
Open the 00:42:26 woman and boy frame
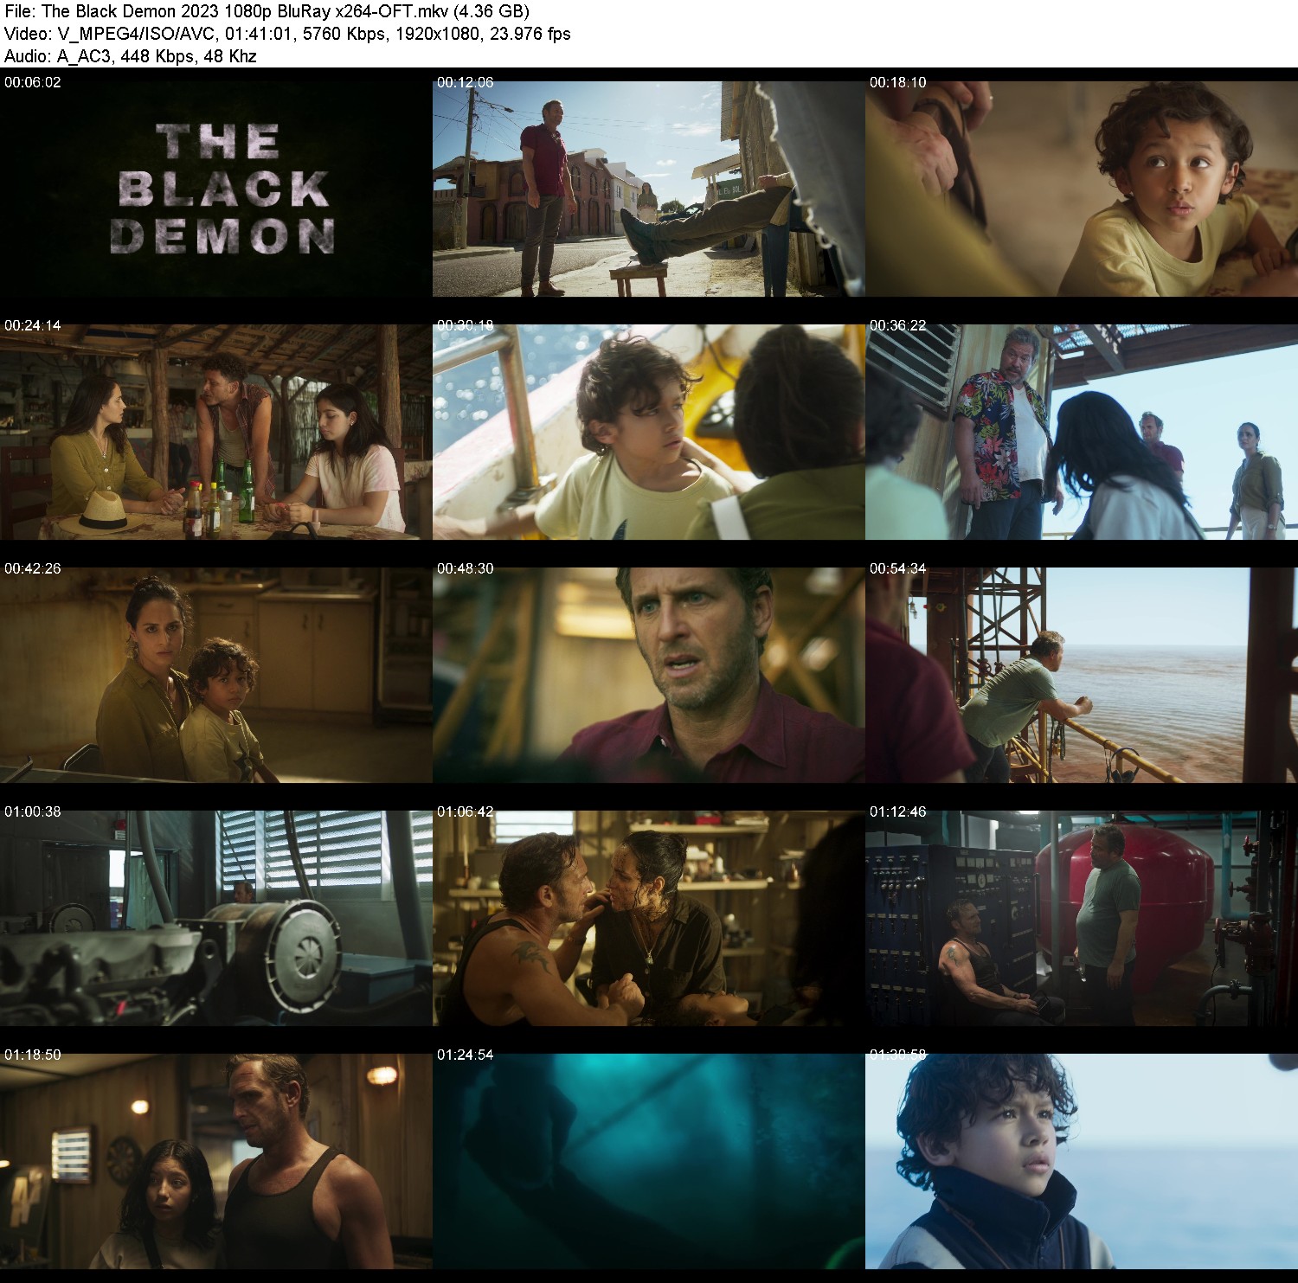[x=216, y=676]
